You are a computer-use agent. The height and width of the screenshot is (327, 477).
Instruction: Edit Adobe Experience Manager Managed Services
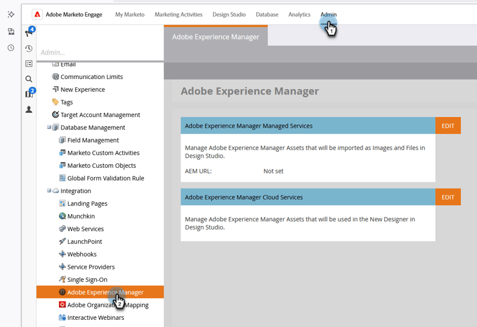[x=448, y=125]
